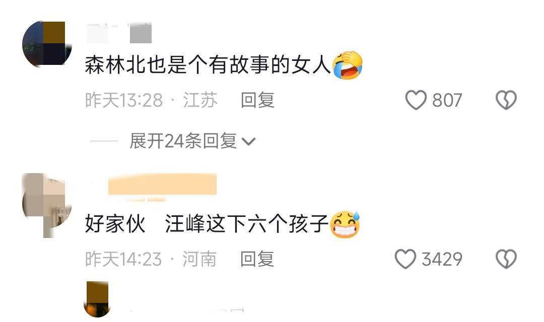Reply to the 江苏 commenter via 回复
Screen dimensions: 544x322
(x=257, y=100)
